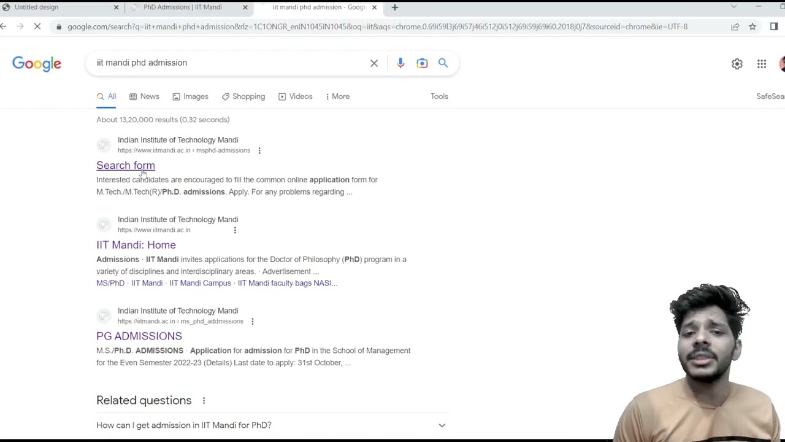Open search Tools
Viewport: 785px width, 442px height.
439,96
